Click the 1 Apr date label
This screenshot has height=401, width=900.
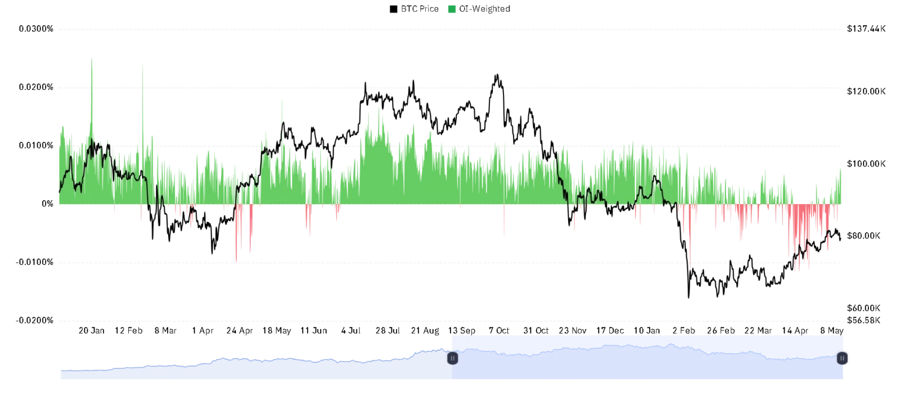pyautogui.click(x=203, y=331)
